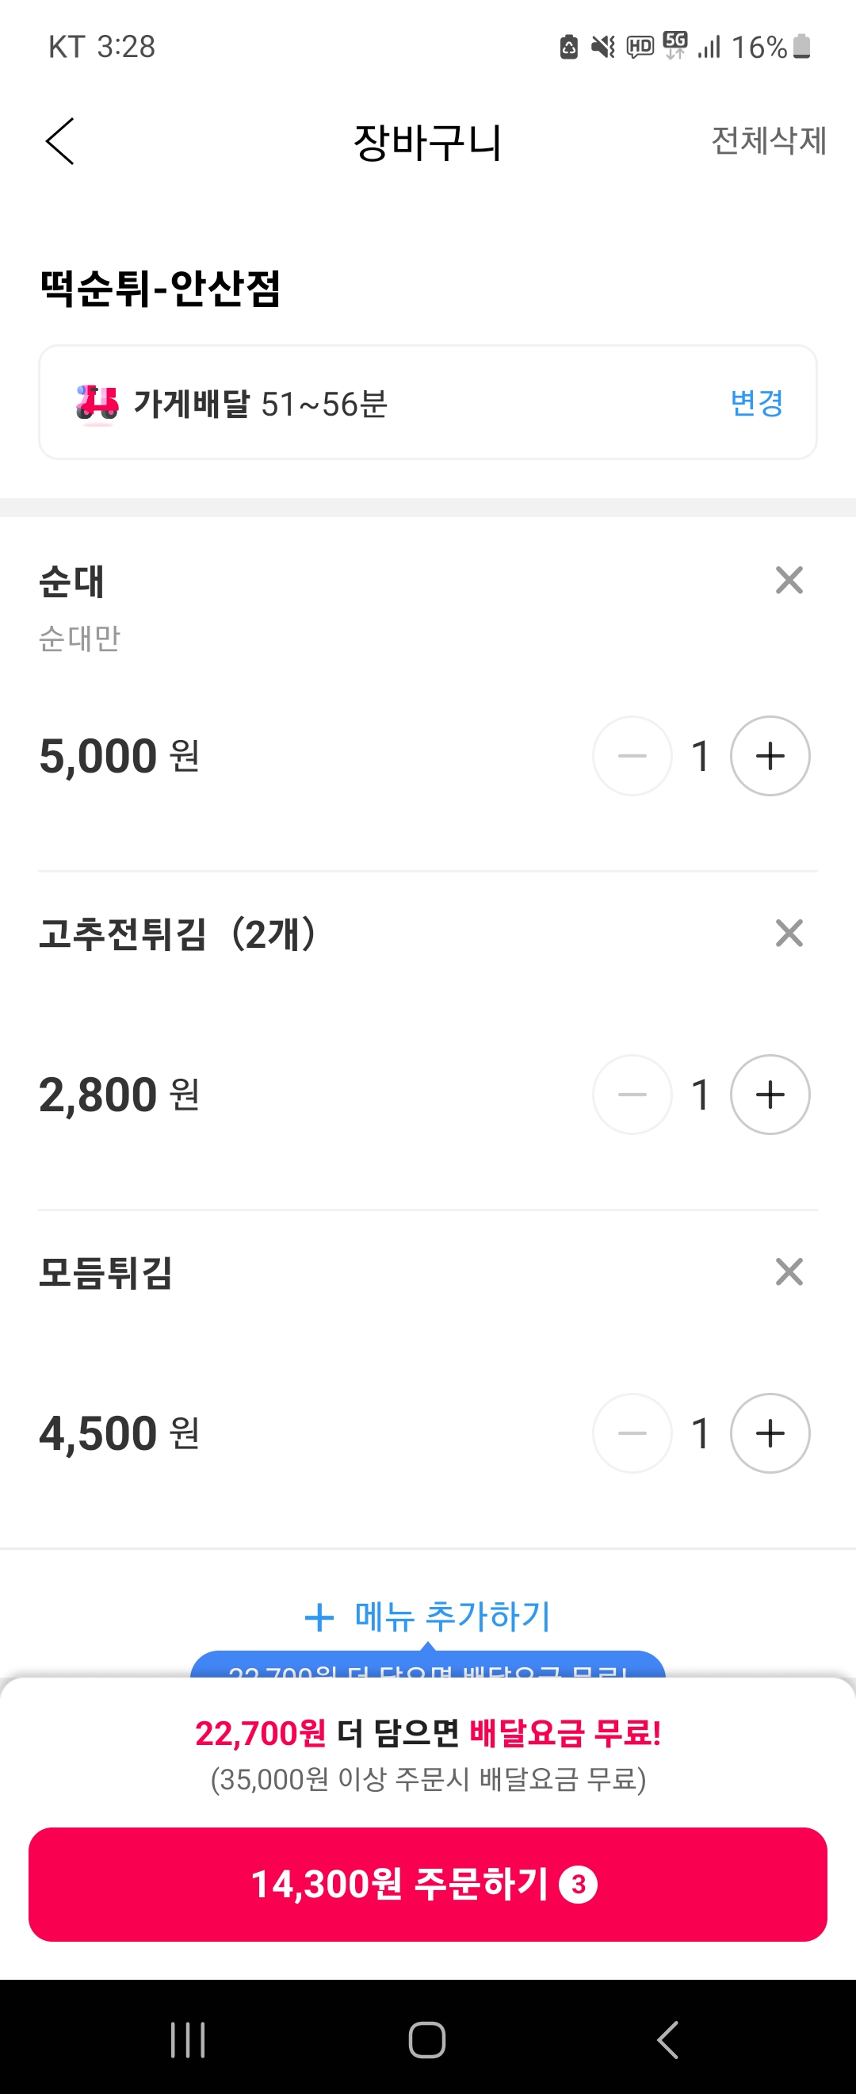Increase 고추전튀김 quantity with plus button
The height and width of the screenshot is (2094, 856).
pos(769,1094)
